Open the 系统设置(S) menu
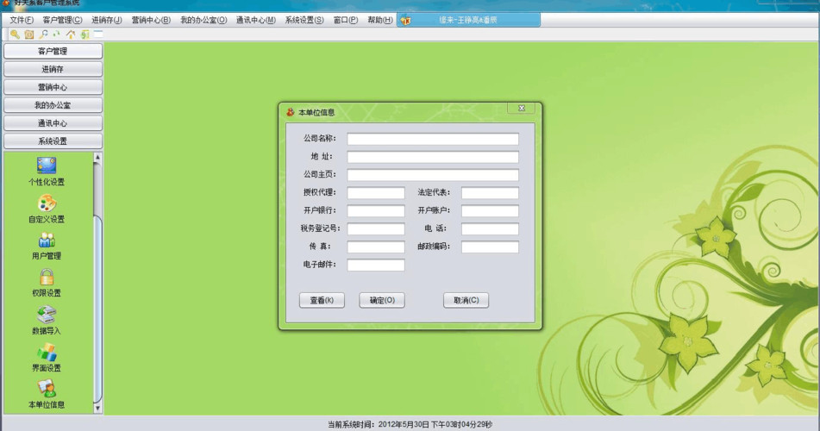This screenshot has width=820, height=431. [304, 20]
